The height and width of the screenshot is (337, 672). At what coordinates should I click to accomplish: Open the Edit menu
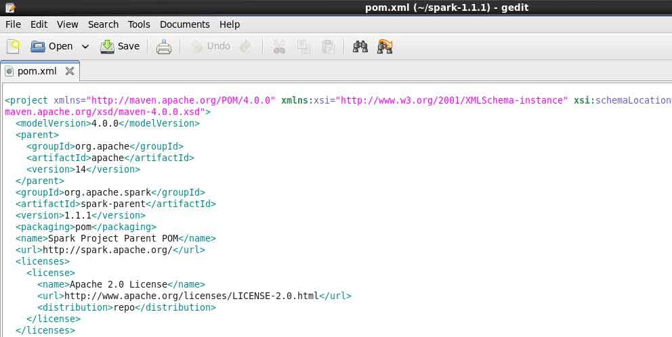39,24
